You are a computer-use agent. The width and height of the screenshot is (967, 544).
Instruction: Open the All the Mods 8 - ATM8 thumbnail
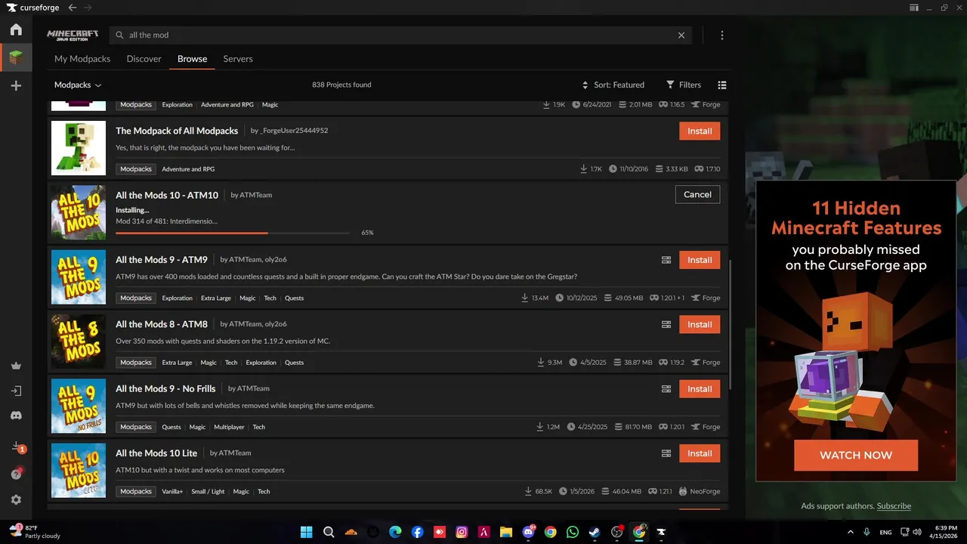coord(79,342)
